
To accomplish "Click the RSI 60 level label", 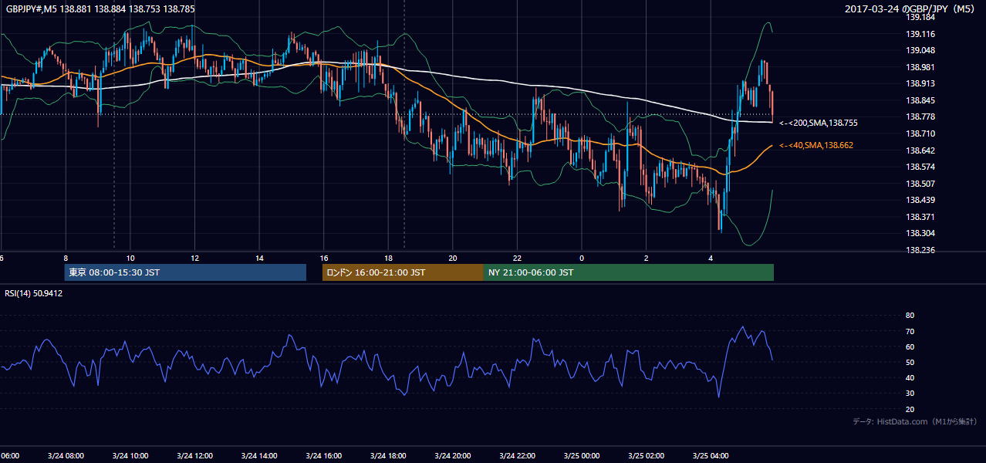I will point(910,346).
